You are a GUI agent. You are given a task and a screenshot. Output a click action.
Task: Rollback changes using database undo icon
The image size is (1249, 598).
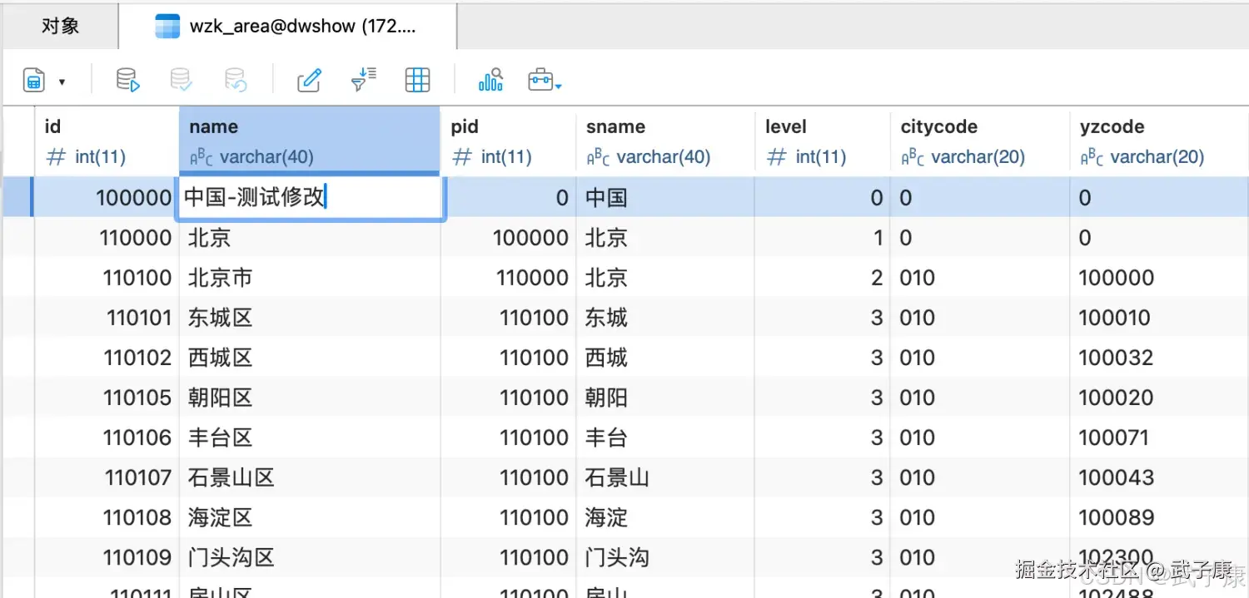click(234, 80)
